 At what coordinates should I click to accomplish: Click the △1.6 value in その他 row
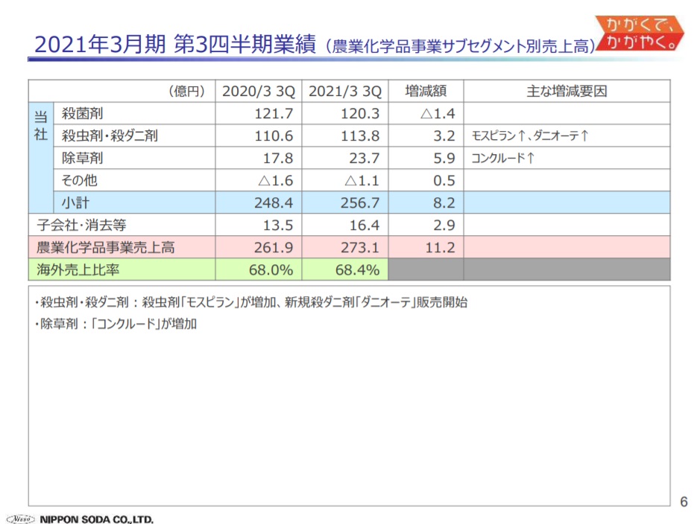point(275,180)
